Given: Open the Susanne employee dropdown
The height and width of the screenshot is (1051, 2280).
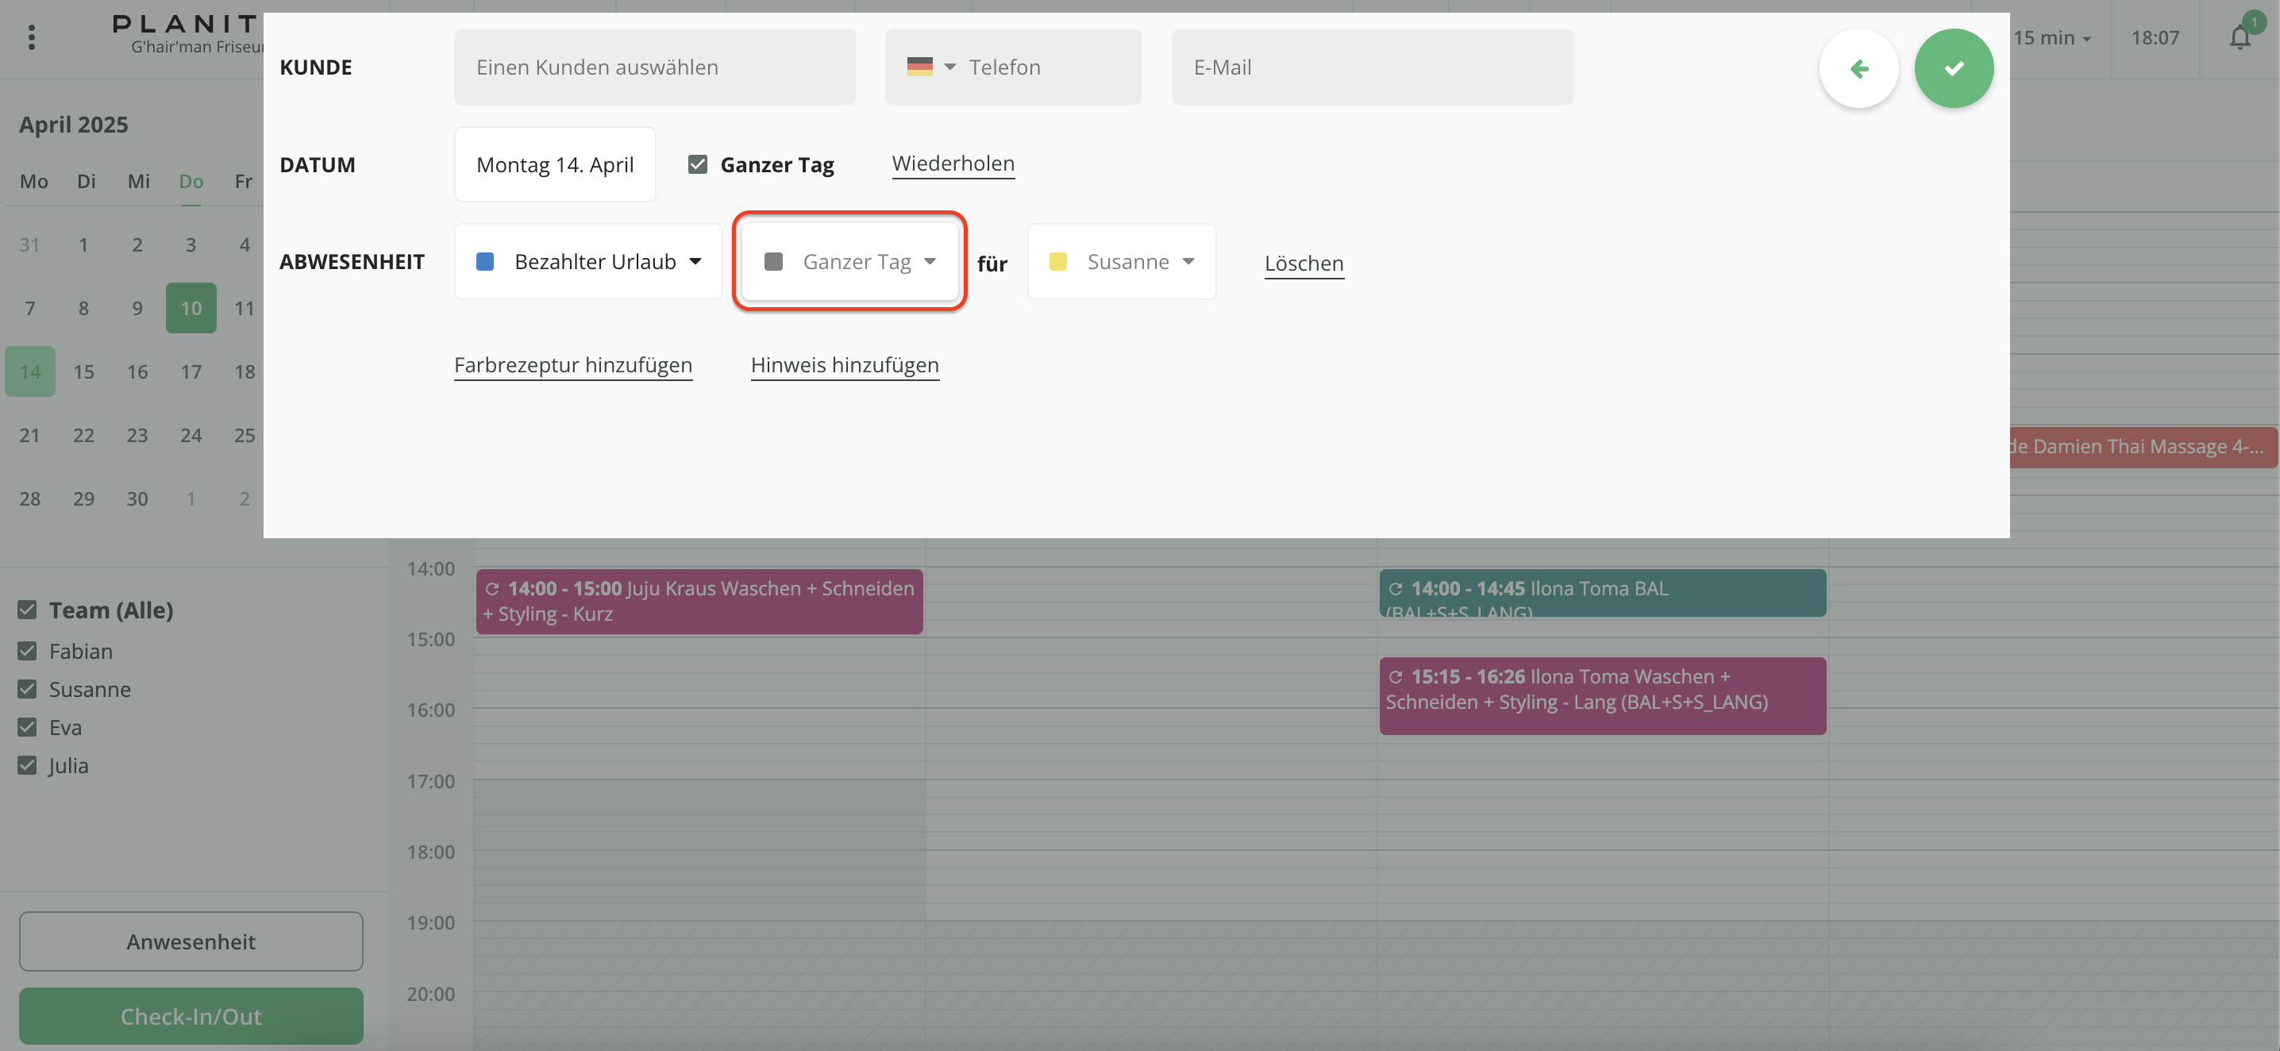Looking at the screenshot, I should point(1122,262).
